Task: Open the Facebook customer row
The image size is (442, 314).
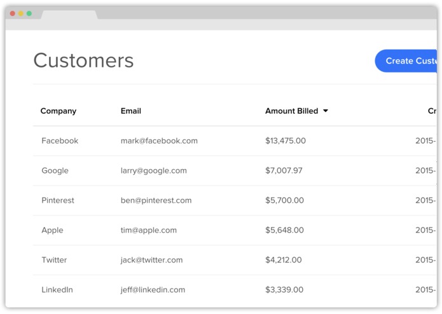Action: [235, 141]
